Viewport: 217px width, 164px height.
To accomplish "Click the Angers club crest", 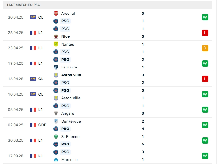I will click(x=56, y=113).
